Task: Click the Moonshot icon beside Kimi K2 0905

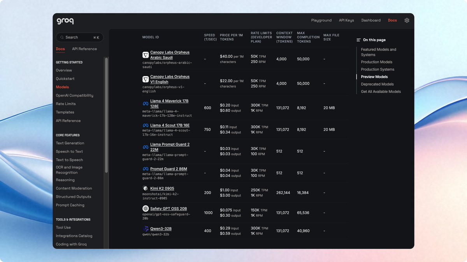Action: coord(146,188)
